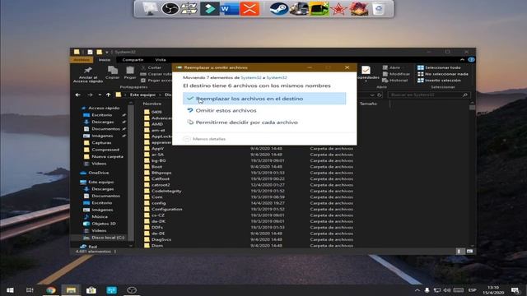
Task: Click the Buscar en System32 search field
Action: pos(429,95)
